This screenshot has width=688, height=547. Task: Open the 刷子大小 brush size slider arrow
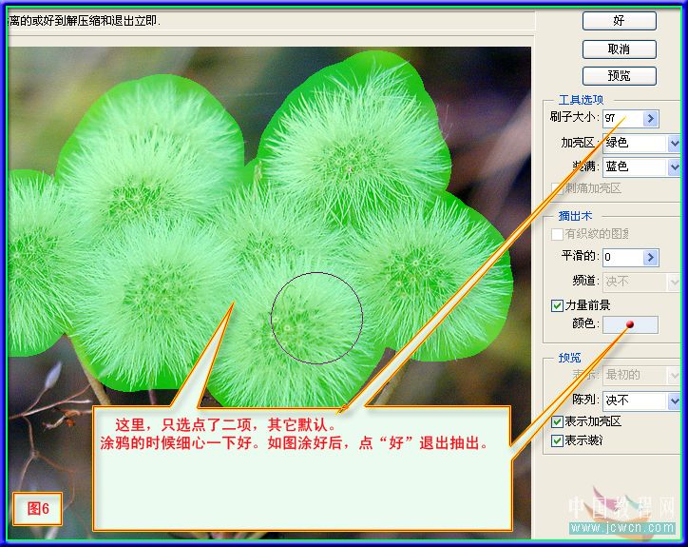[x=651, y=118]
